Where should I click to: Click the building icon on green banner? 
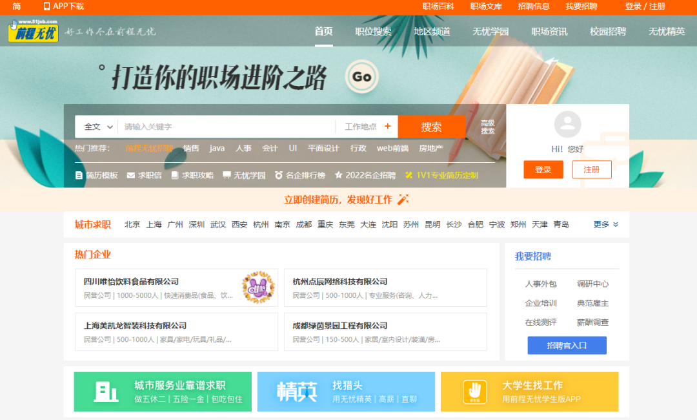(x=106, y=392)
